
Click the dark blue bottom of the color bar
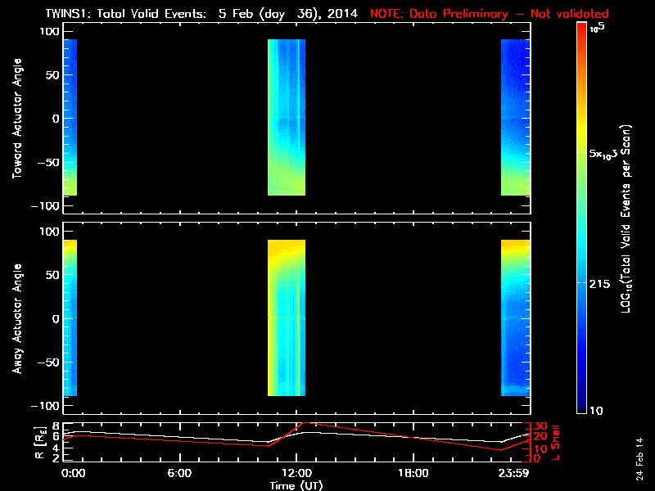pyautogui.click(x=582, y=405)
